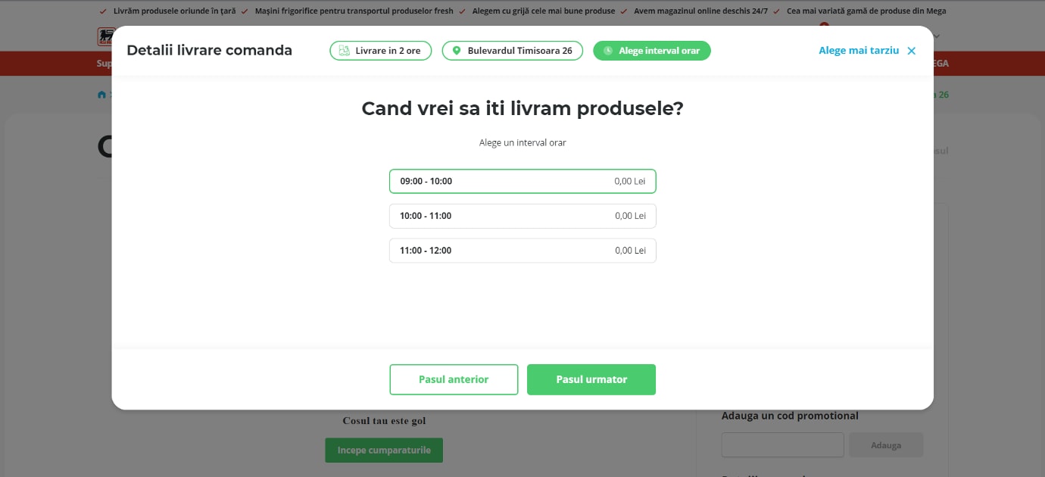Click the Mega Image logo in header
The width and height of the screenshot is (1045, 477).
(x=105, y=36)
